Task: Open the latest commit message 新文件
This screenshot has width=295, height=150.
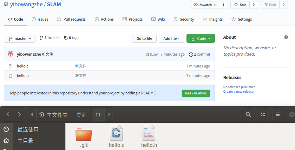Action: (47, 54)
